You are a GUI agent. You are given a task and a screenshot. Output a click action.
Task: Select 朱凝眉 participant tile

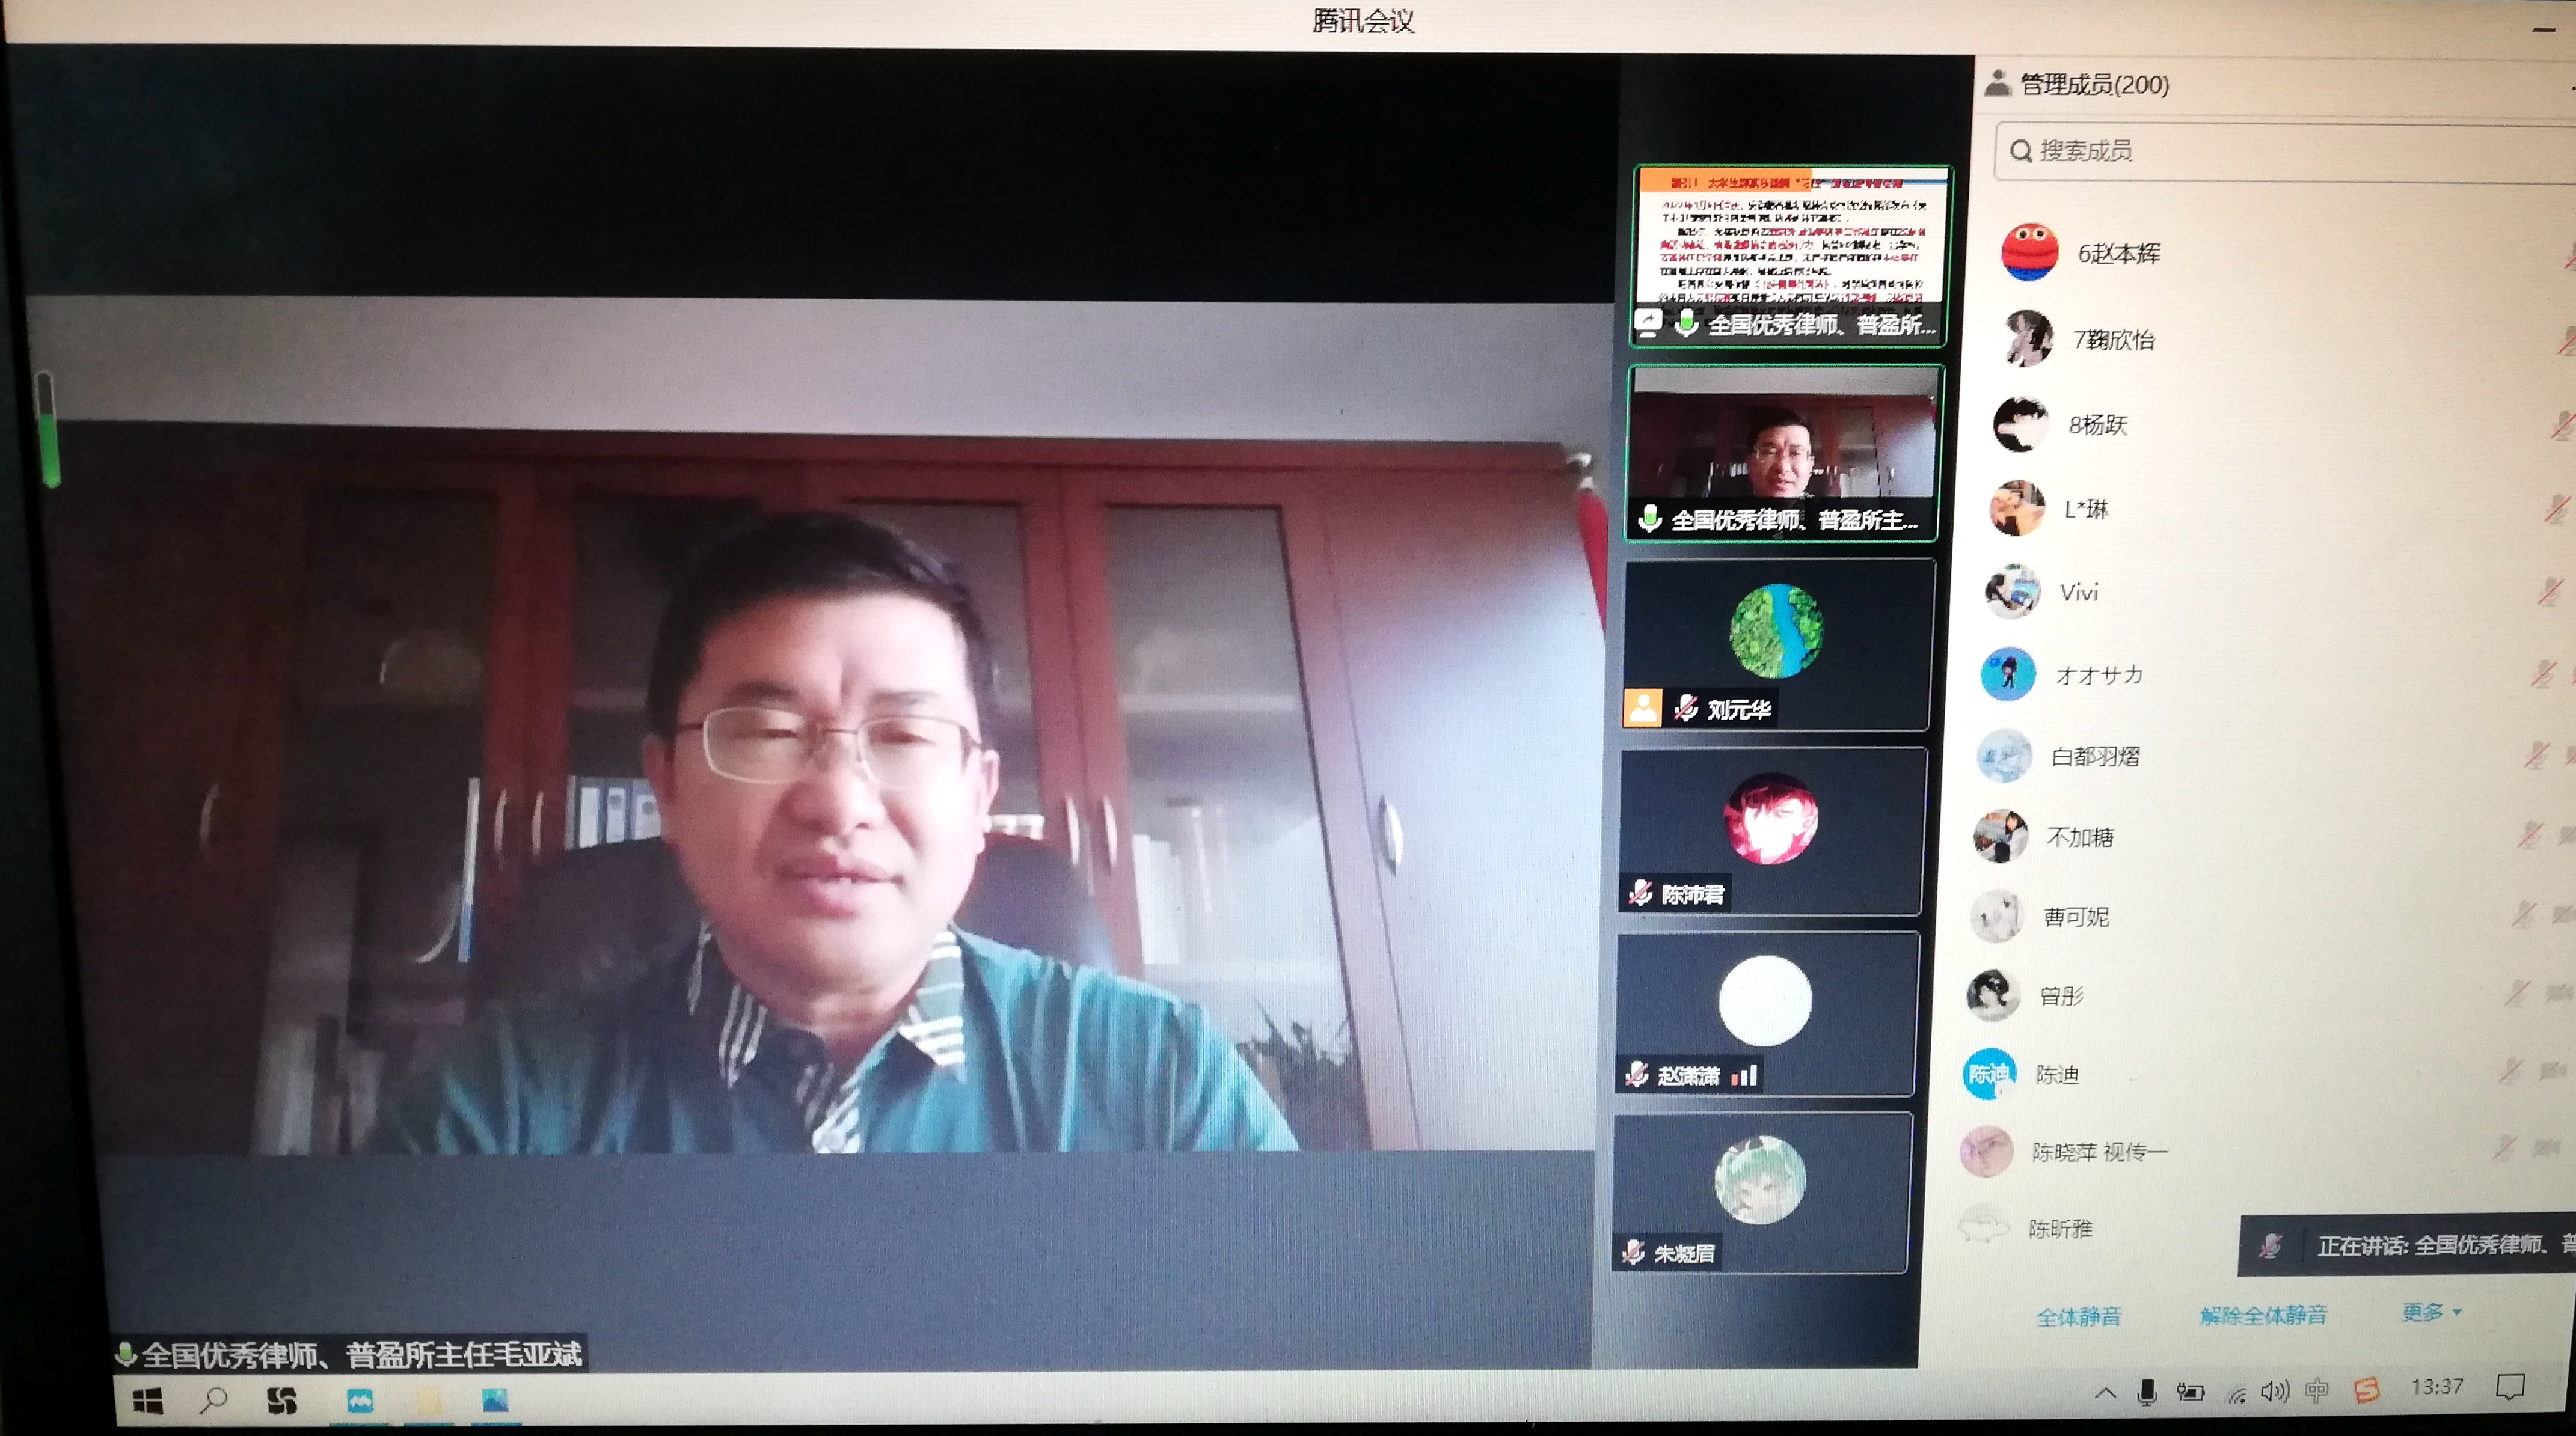pyautogui.click(x=1761, y=1192)
